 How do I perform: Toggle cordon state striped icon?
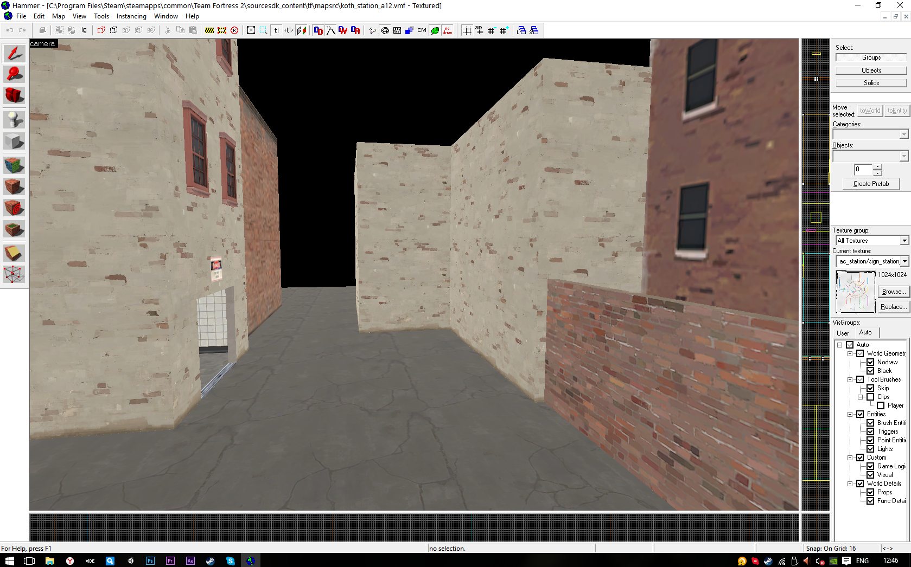click(x=209, y=30)
